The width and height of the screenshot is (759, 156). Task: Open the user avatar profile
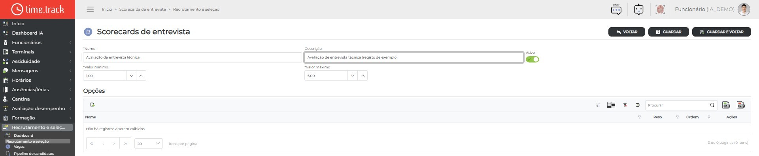pos(744,9)
